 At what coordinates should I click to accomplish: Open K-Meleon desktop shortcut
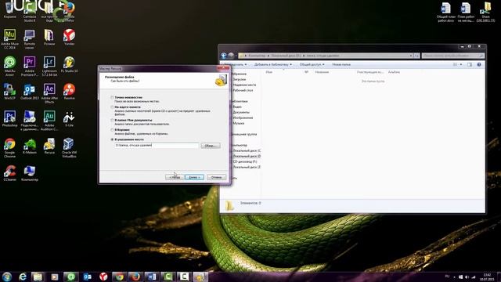point(30,146)
